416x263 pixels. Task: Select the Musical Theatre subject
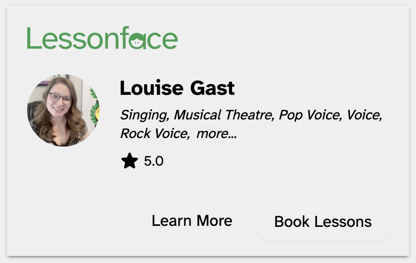coord(223,115)
